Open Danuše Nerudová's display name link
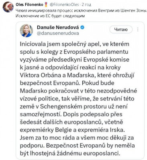The width and height of the screenshot is (147, 160). (x=58, y=27)
